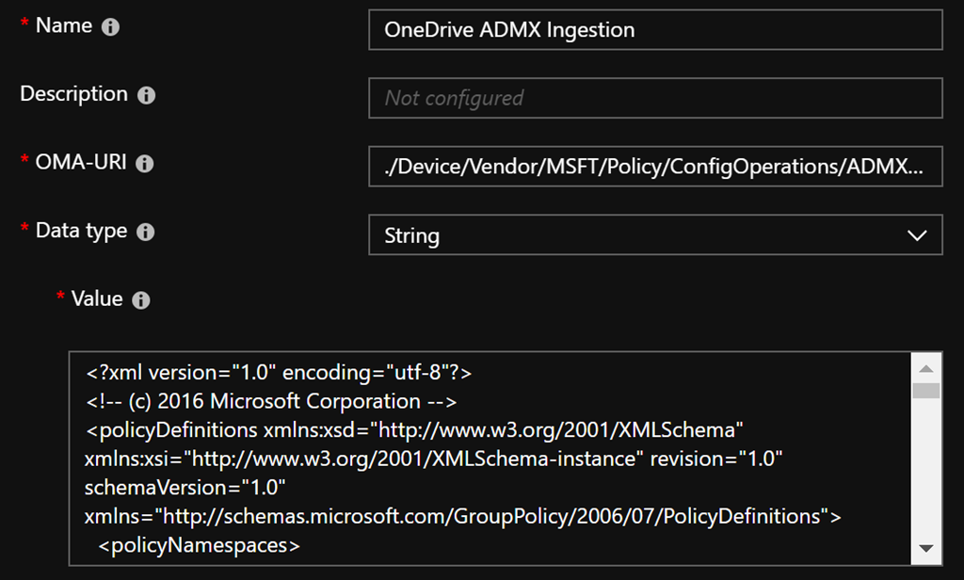The height and width of the screenshot is (580, 964).
Task: Click inside the Value XML text area
Action: 490,459
